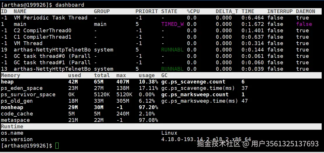324x153 pixels.
Task: Click the magenta false daemon value
Action: tap(304, 24)
